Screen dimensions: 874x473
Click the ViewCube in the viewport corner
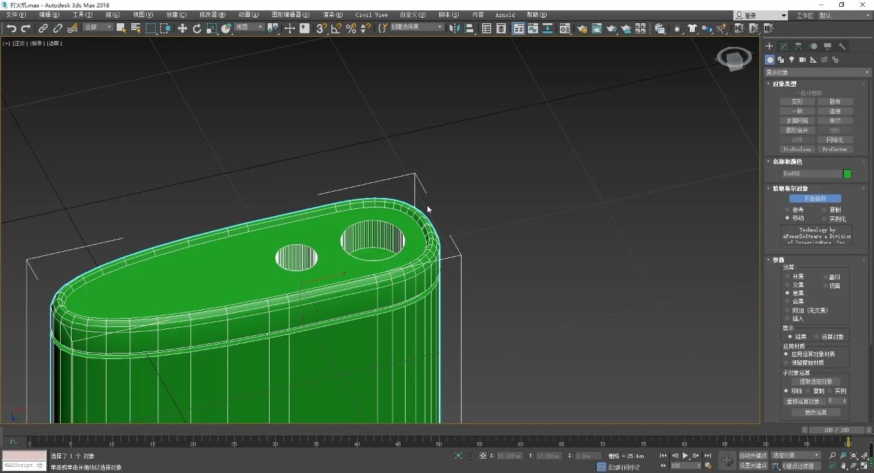[733, 59]
